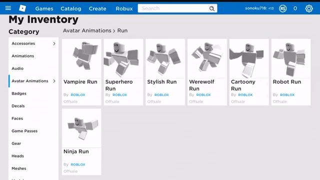Open the Werewolf Run thumbnail
The height and width of the screenshot is (180, 320).
coord(207,58)
